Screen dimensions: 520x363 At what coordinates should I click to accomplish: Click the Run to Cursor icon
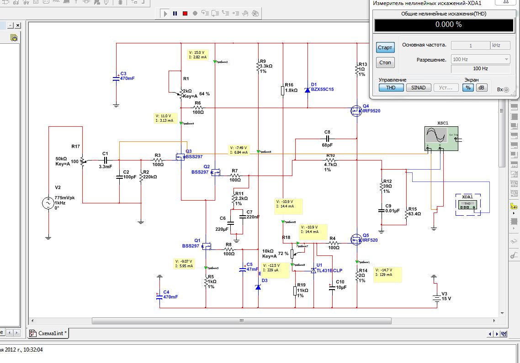tap(235, 14)
